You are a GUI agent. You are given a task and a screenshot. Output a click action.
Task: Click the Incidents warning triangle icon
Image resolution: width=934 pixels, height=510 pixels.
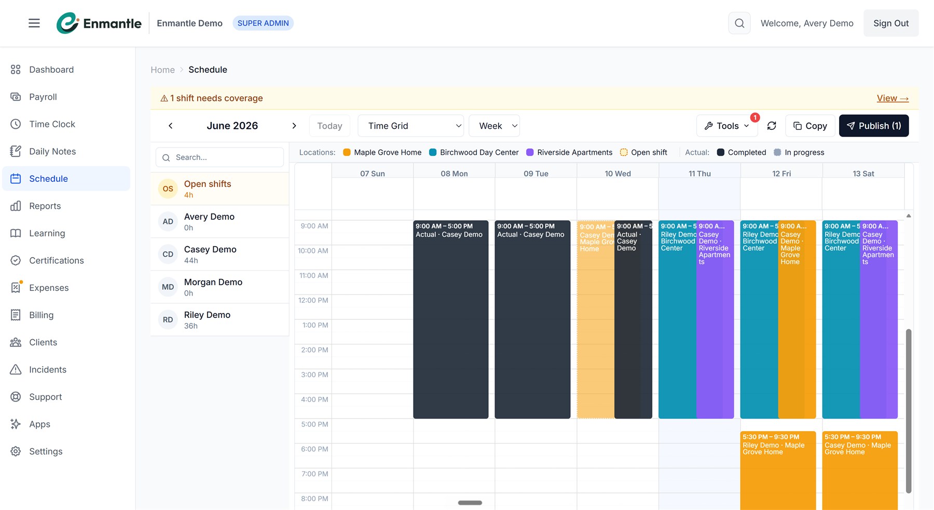coord(16,369)
